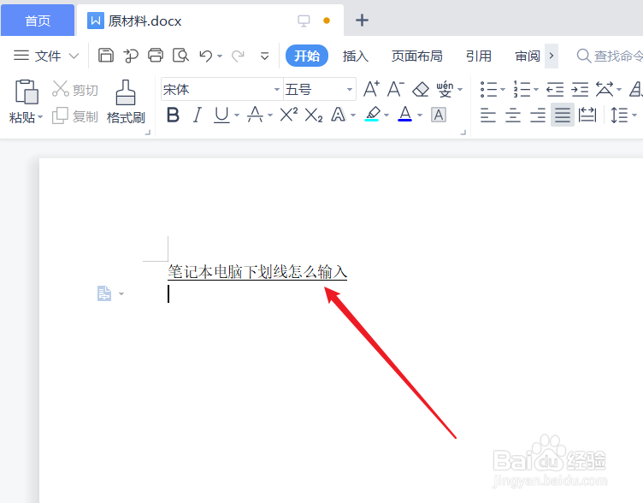Expand the font dialog launcher corner
643x503 pixels.
tap(463, 133)
